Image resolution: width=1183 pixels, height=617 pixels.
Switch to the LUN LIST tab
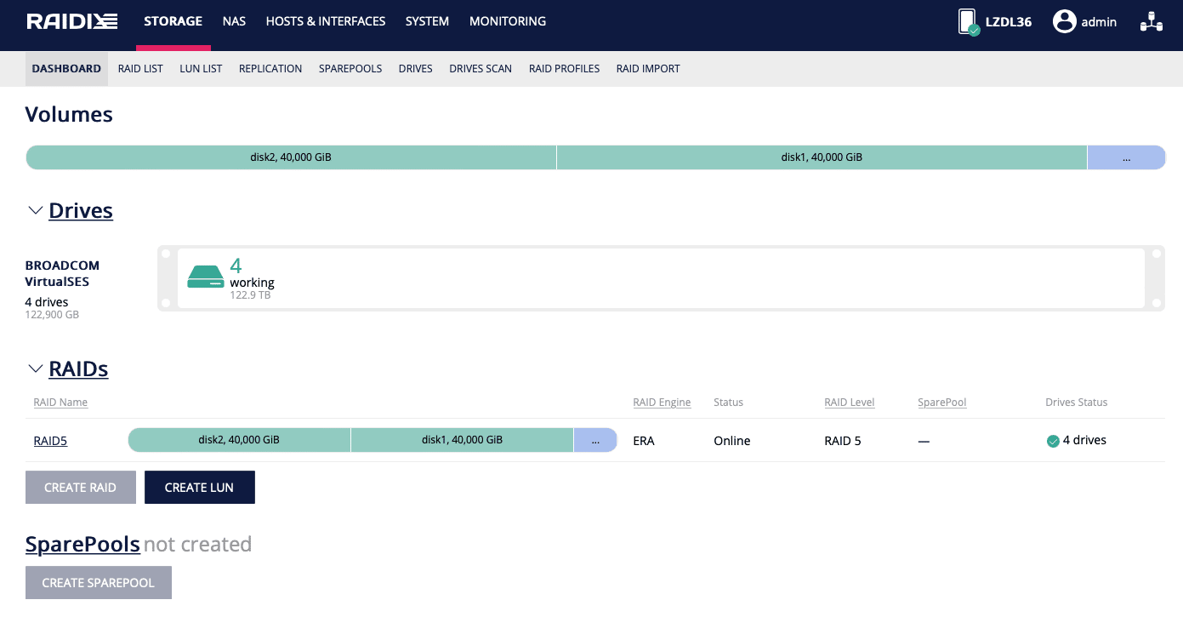pos(201,69)
